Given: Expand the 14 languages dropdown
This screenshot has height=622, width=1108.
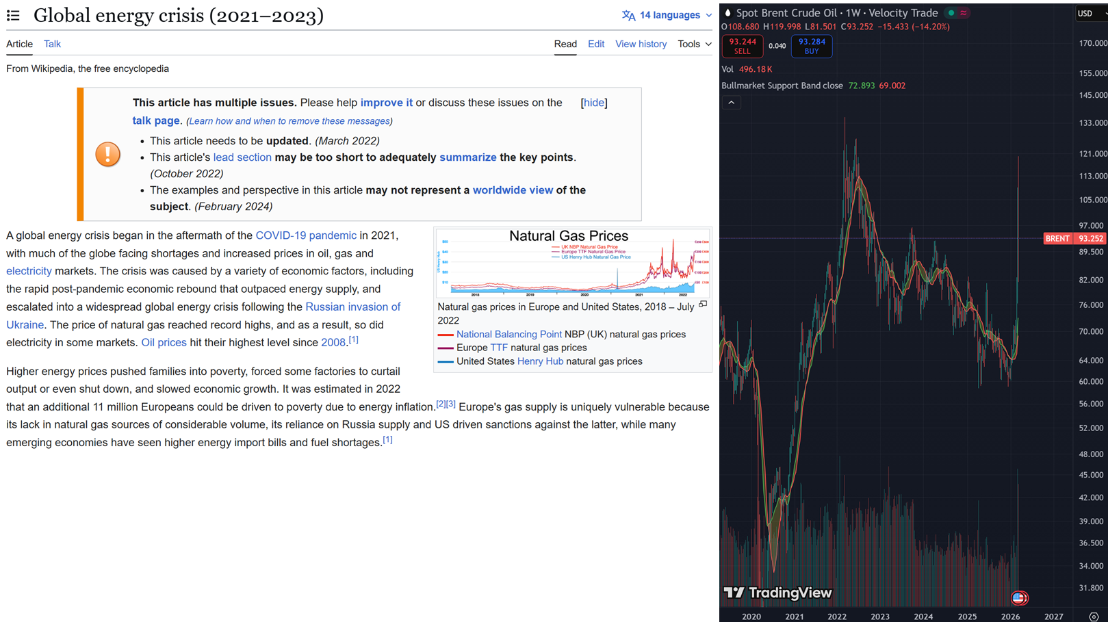Looking at the screenshot, I should point(667,15).
